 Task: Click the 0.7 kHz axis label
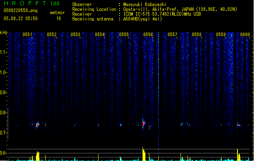4,133
